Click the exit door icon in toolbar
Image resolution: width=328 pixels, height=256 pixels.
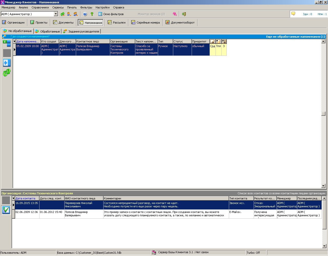184,14
